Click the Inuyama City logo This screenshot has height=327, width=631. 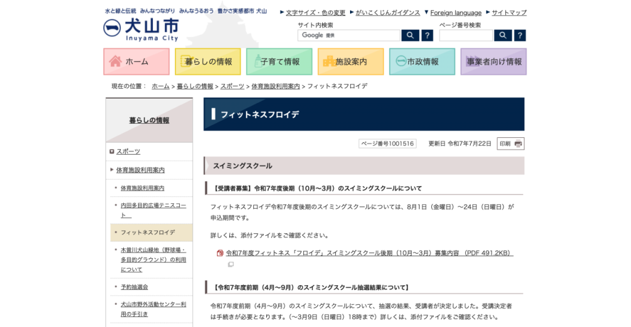coord(141,30)
